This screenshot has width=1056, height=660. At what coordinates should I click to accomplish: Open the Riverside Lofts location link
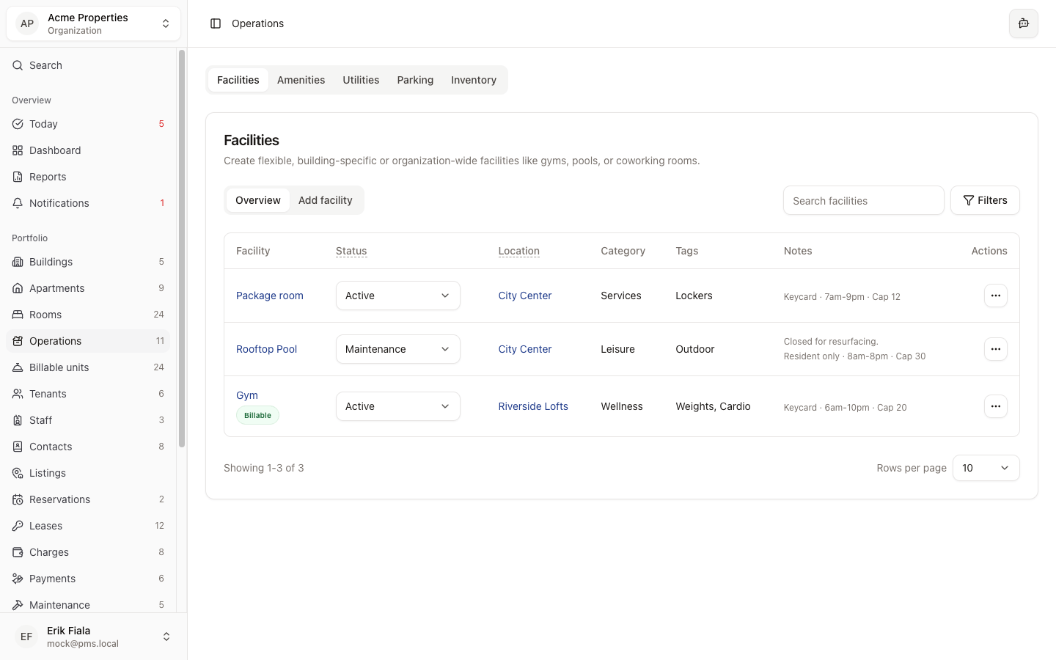(532, 406)
